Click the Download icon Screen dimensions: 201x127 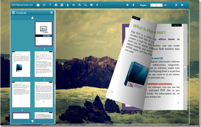point(68,5)
